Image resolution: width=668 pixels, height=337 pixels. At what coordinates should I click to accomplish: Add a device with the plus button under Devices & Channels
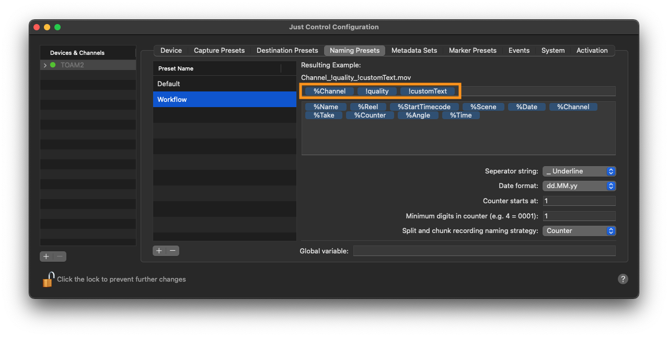coord(47,257)
